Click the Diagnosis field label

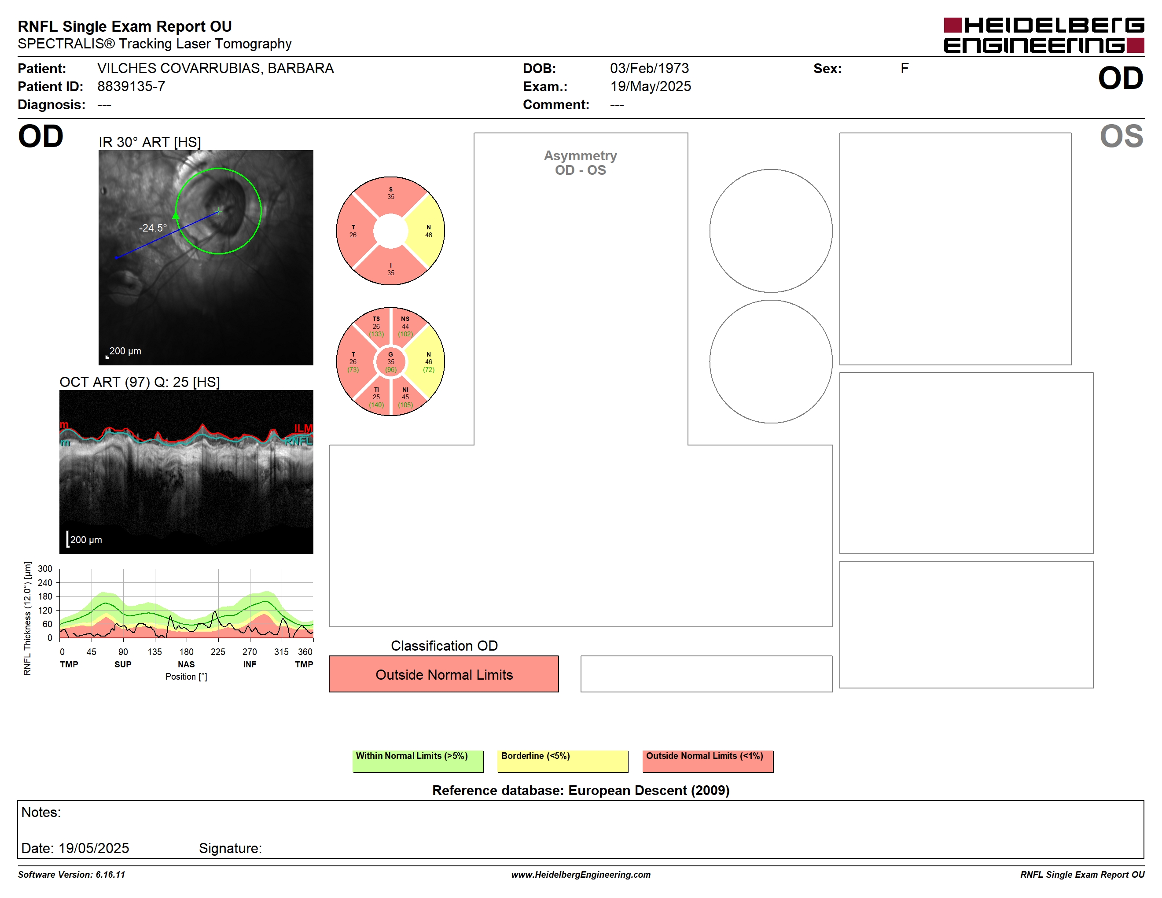[x=51, y=104]
